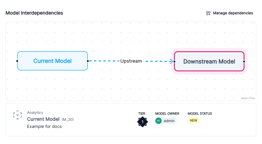
Task: Click the Model Interdependencies heading
Action: 34,13
